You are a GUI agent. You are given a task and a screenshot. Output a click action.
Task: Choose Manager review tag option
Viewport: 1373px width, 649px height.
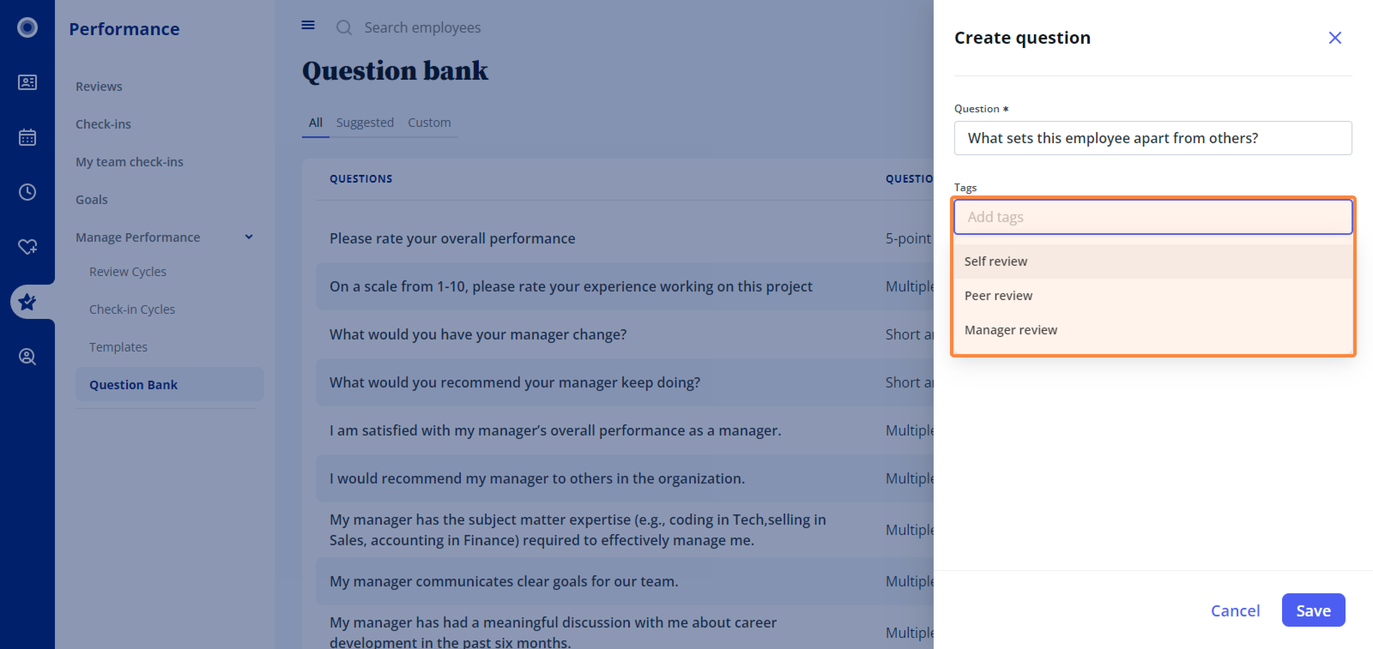[x=1152, y=330]
